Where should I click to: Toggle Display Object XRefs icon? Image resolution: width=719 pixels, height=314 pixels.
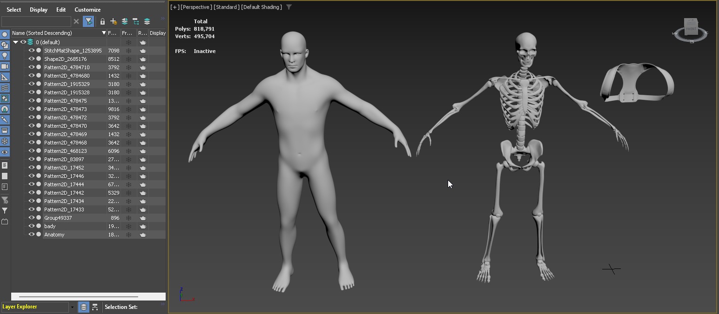click(5, 109)
